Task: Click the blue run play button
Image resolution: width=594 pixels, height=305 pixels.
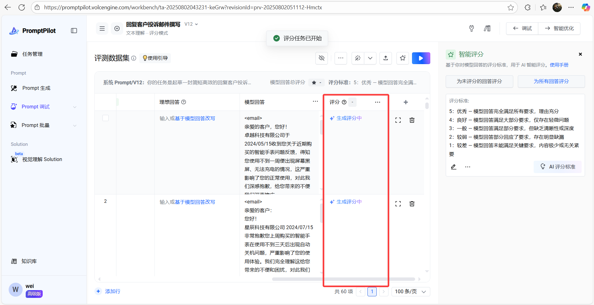Action: [421, 58]
